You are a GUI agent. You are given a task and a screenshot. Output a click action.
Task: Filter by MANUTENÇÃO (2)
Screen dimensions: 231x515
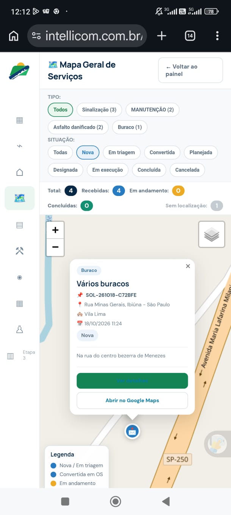point(152,110)
